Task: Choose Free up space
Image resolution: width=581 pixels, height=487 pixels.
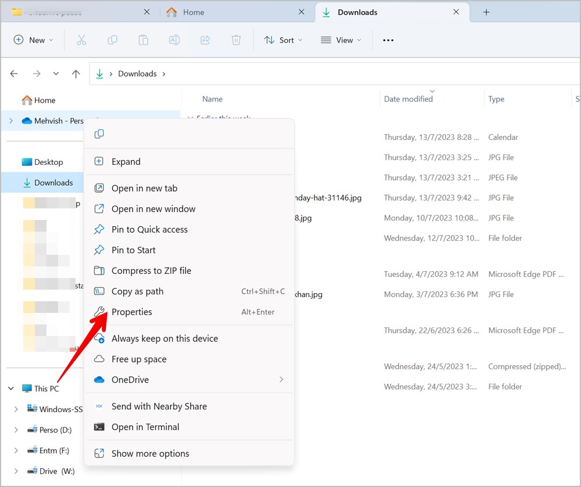Action: coord(189,359)
